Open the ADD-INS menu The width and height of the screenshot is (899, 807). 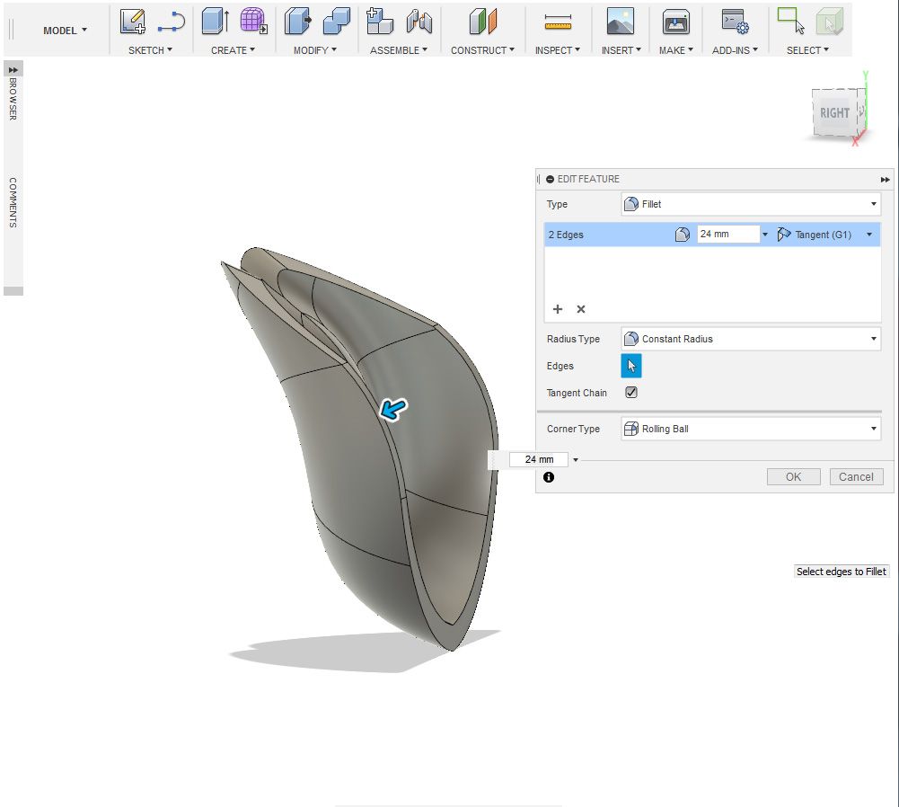click(x=735, y=50)
